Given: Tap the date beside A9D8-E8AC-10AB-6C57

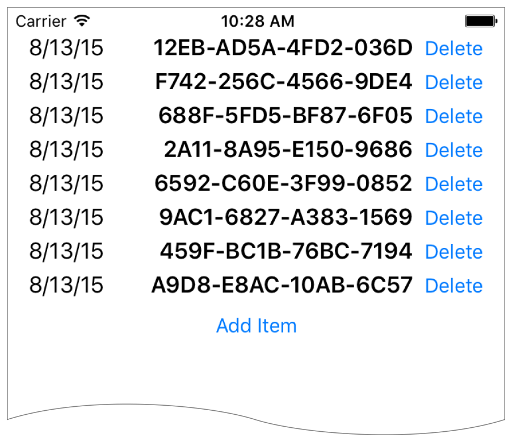Looking at the screenshot, I should (66, 285).
